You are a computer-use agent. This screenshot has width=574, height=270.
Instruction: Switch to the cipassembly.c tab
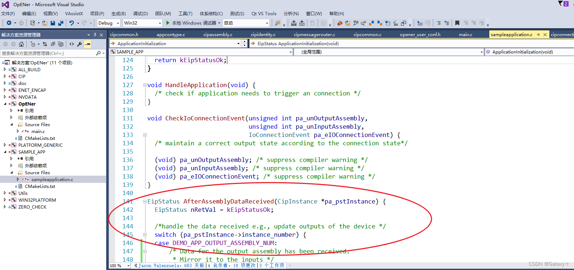coord(218,35)
